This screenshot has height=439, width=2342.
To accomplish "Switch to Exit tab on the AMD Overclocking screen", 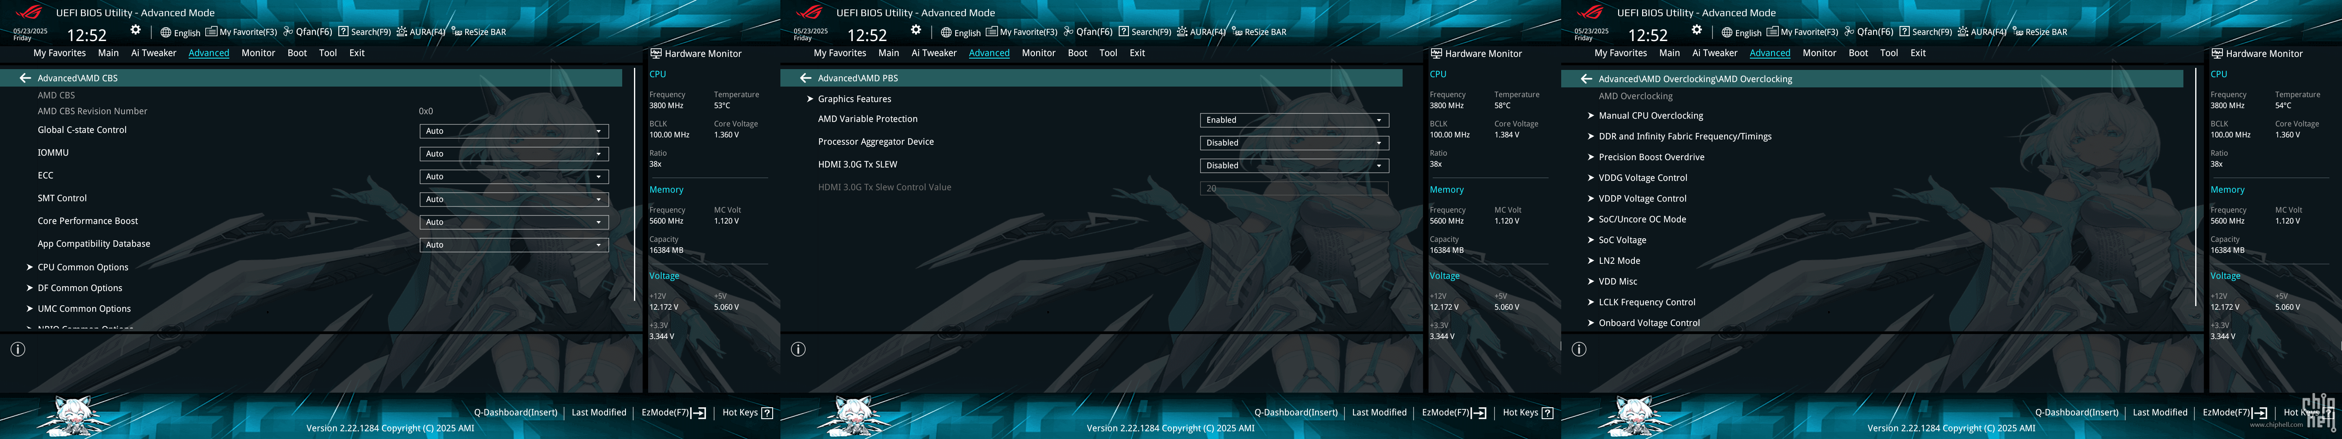I will point(1918,53).
